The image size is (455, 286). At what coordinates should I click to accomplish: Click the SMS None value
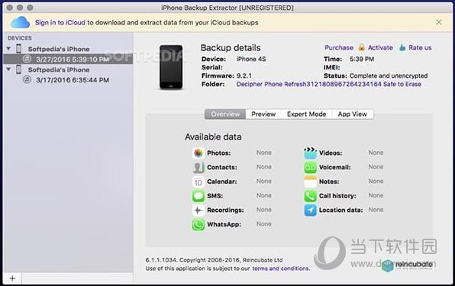264,195
